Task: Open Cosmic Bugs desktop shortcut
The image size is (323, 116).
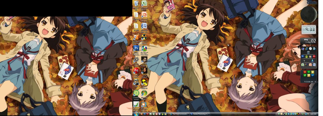Action: [136, 62]
